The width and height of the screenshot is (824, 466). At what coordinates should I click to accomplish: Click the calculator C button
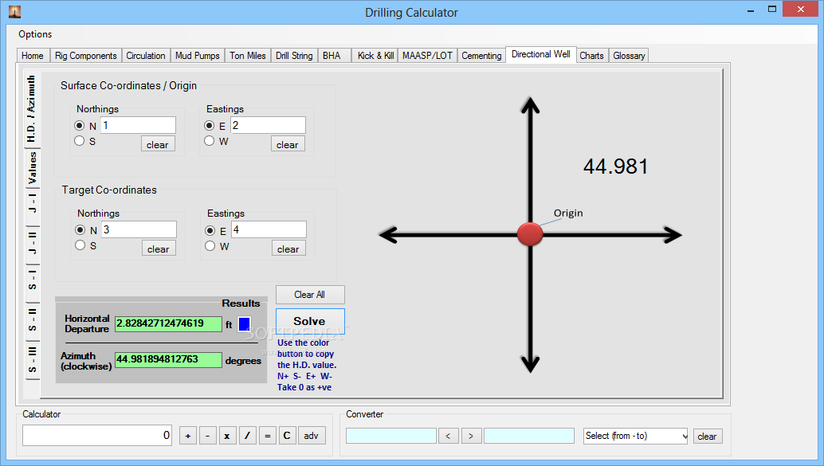287,436
